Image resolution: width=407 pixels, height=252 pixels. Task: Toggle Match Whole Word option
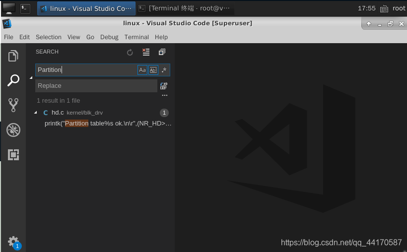coord(153,70)
